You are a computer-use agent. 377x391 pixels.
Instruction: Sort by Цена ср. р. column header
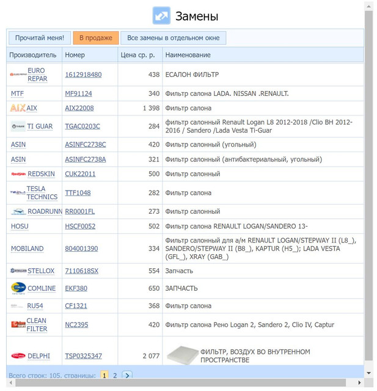tap(140, 55)
